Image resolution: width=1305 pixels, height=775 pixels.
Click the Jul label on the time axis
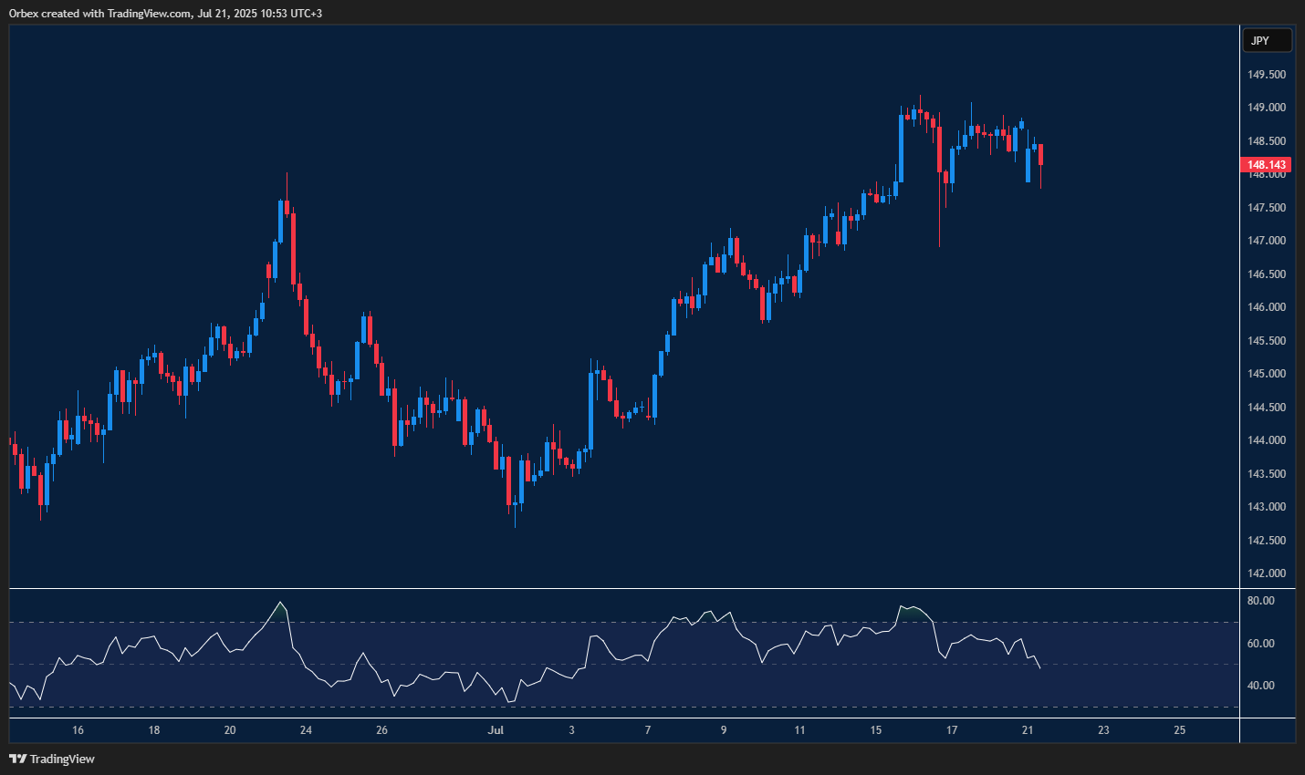point(496,730)
